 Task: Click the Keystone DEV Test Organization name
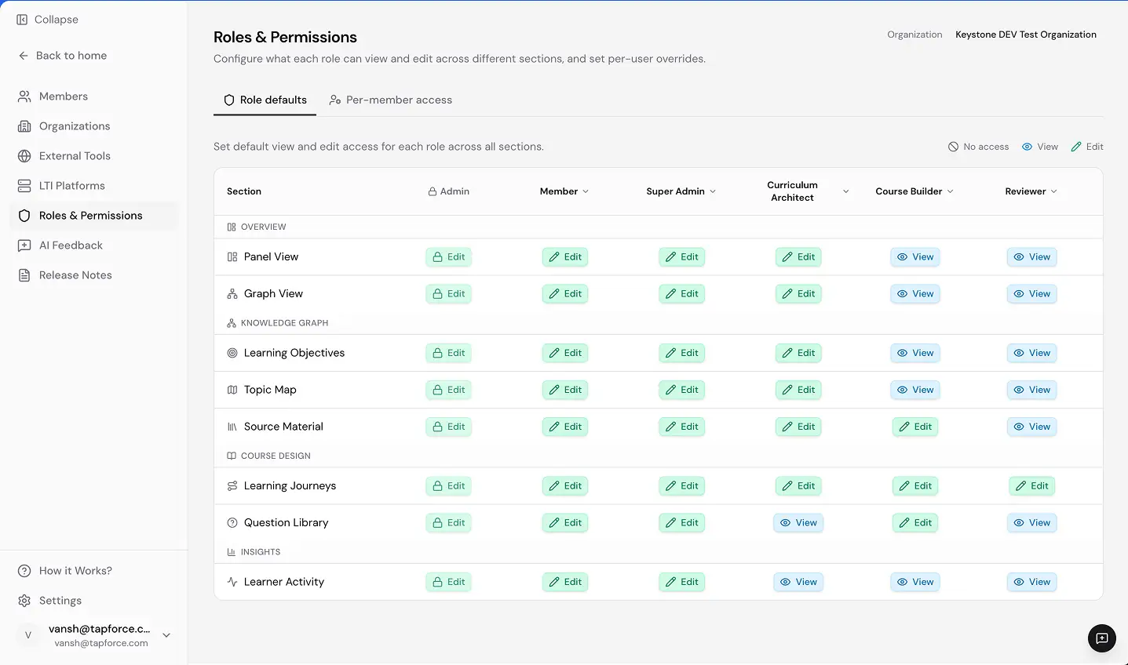1026,35
